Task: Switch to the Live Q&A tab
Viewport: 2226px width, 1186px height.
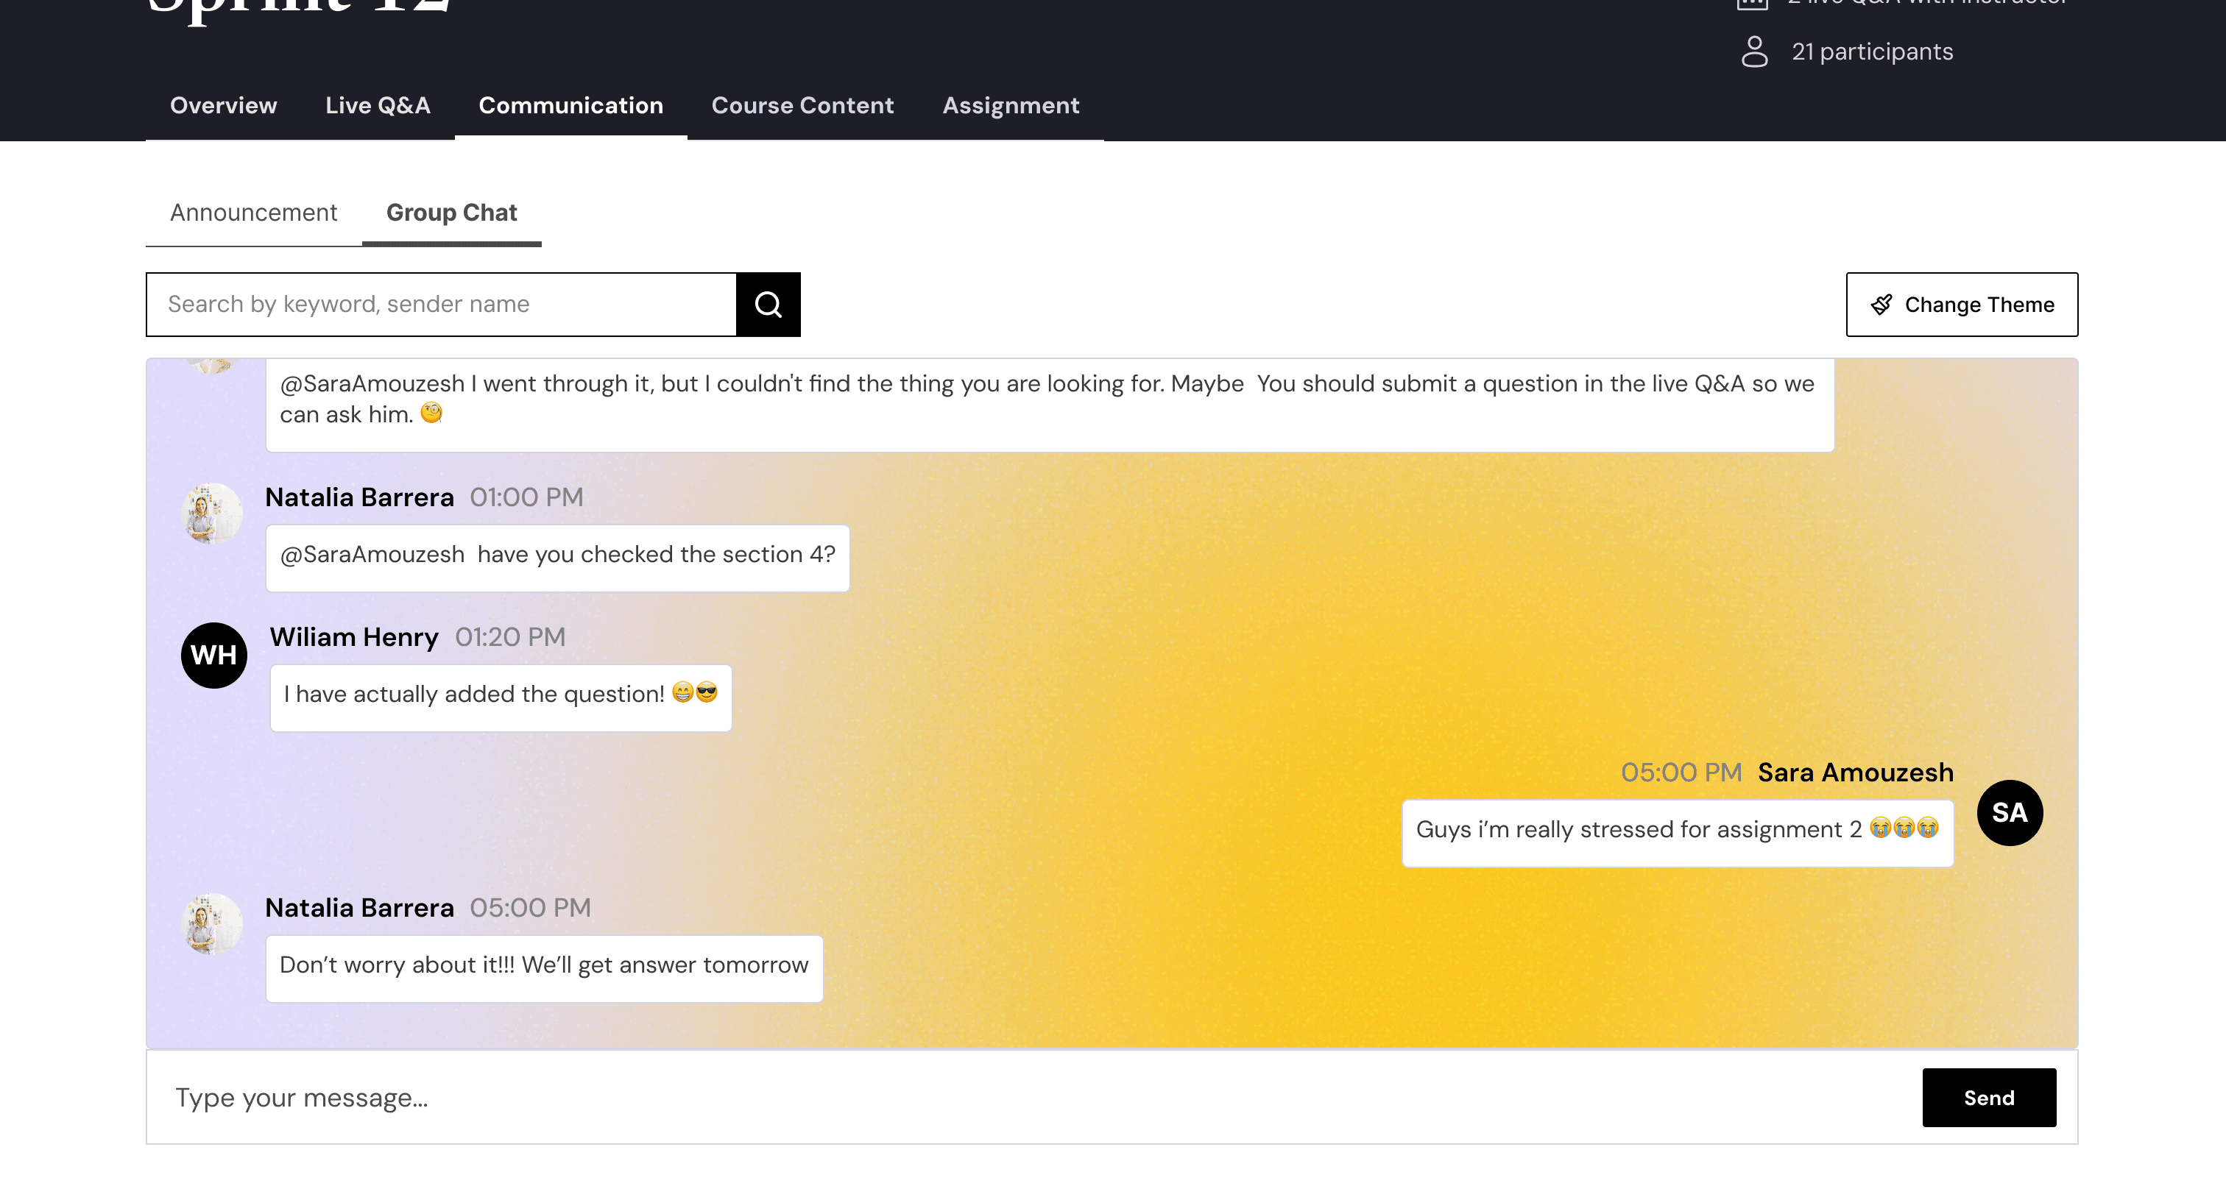Action: pyautogui.click(x=378, y=105)
